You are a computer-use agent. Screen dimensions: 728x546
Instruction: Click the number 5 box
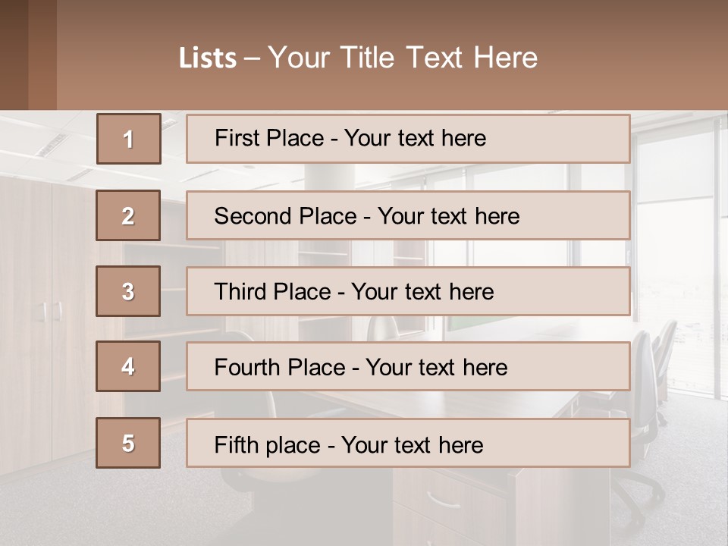point(128,443)
